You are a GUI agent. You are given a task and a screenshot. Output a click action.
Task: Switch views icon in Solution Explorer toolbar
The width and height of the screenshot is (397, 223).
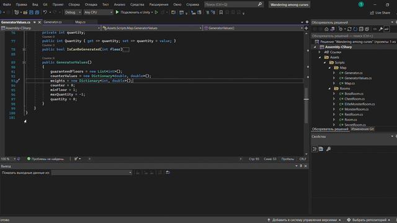pyautogui.click(x=332, y=29)
